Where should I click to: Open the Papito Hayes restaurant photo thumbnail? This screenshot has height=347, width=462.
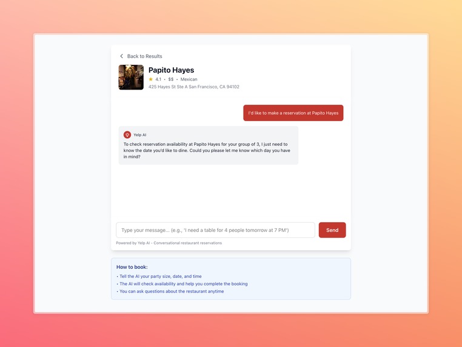(x=131, y=77)
